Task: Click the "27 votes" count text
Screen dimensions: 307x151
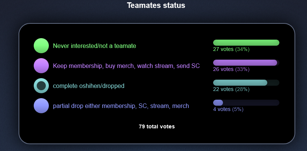Action: (223, 49)
